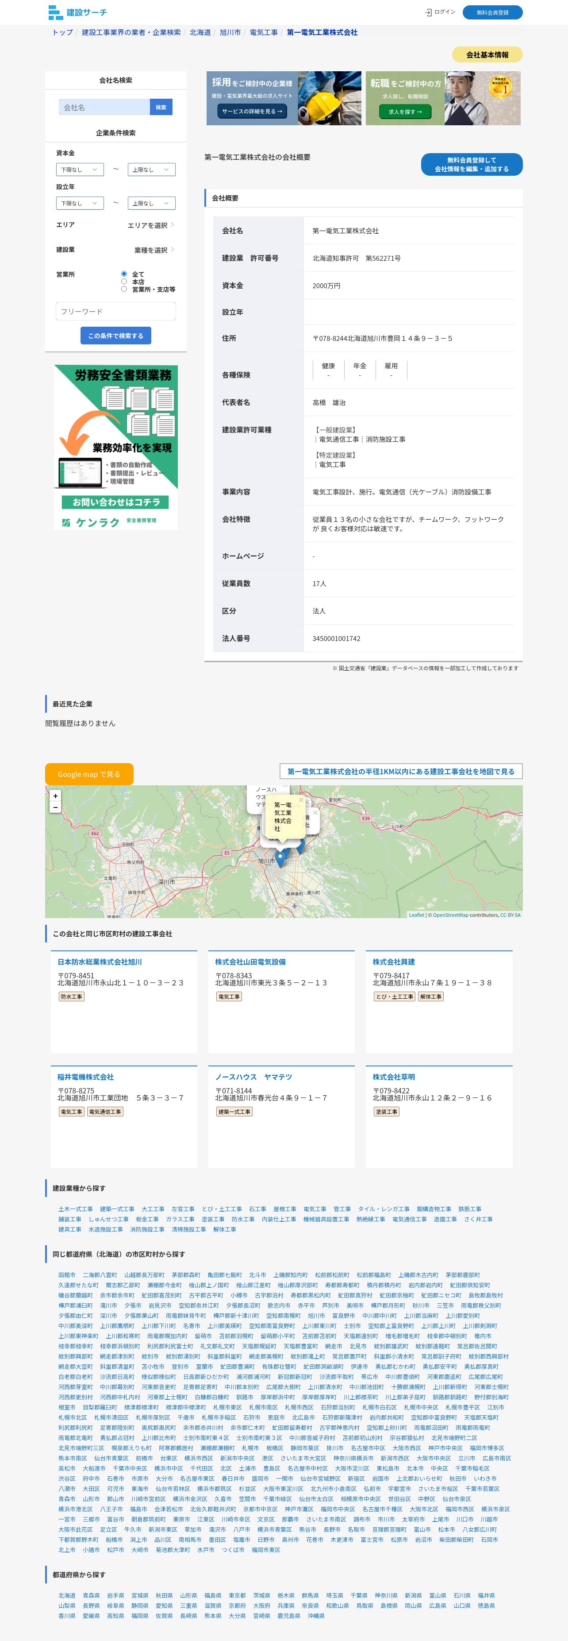
Task: Select the 本店 radio button
Action: click(x=124, y=281)
